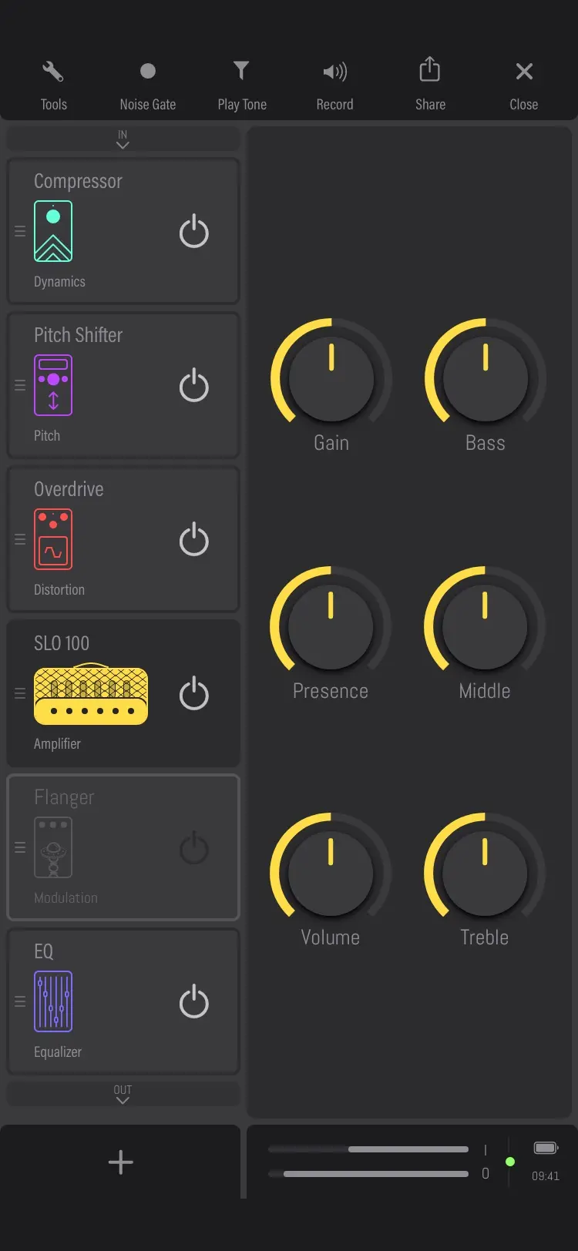The image size is (578, 1251).
Task: Grab the Flanger reorder handle
Action: coord(20,847)
